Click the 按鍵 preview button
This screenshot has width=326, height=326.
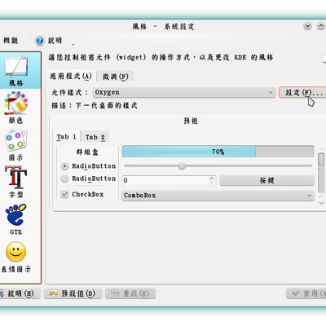click(x=267, y=180)
